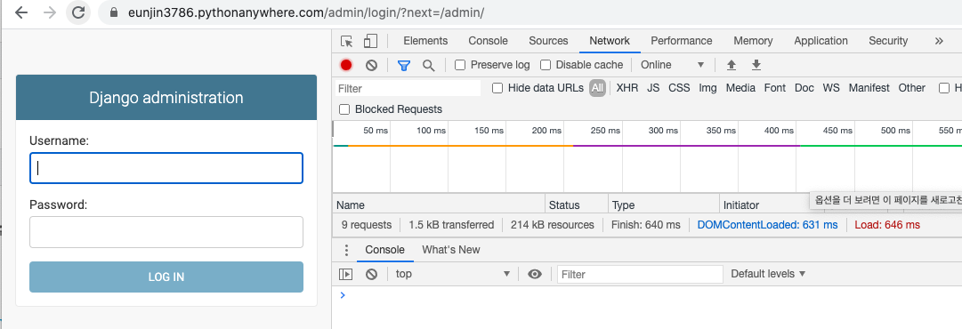Check the Blocked Requests box
This screenshot has width=962, height=329.
[x=344, y=109]
